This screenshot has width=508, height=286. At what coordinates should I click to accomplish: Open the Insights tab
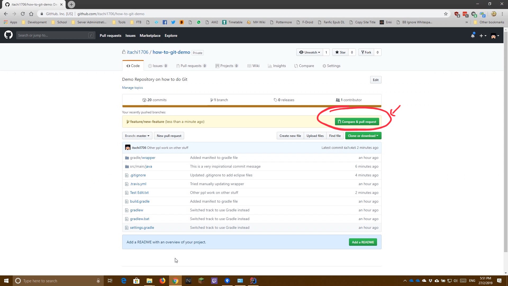click(277, 66)
